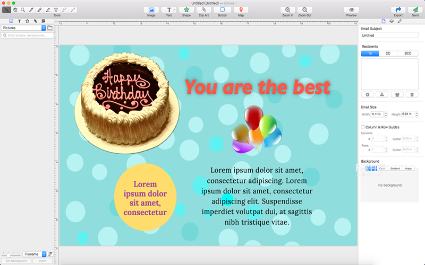Click the Email Subject field
The image size is (425, 265).
coord(389,36)
